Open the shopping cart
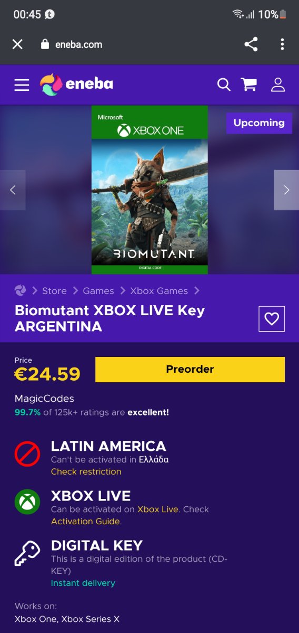The width and height of the screenshot is (299, 633). pos(249,84)
